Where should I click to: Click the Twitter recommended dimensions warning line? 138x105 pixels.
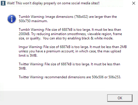click(70, 77)
